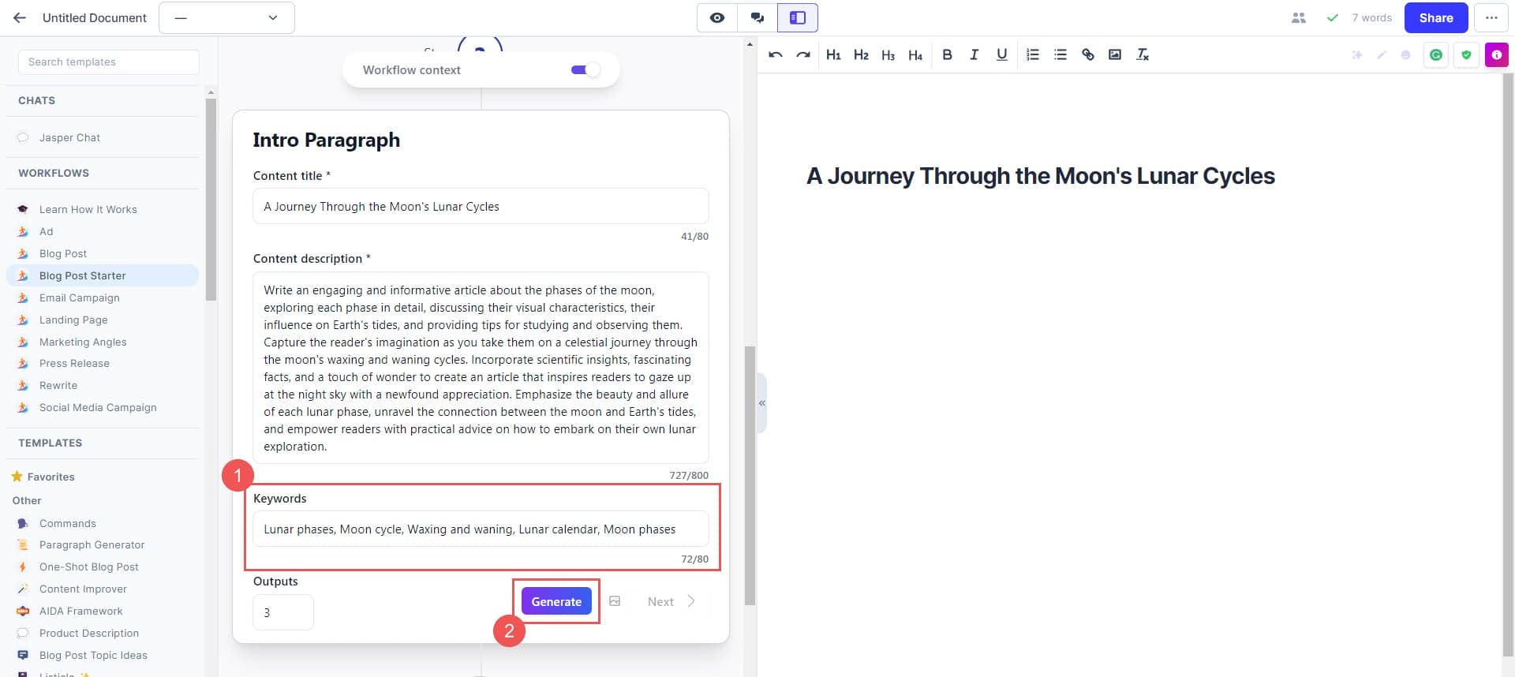Switch to chat view icon
This screenshot has height=677, width=1515.
coord(757,17)
